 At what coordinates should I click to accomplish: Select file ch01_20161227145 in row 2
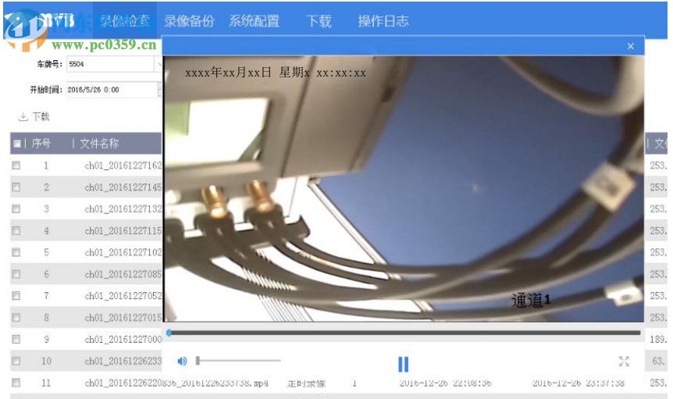click(x=123, y=187)
